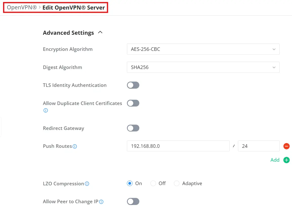The width and height of the screenshot is (292, 209).
Task: Open info icon next to Push Routes
Action: click(x=75, y=146)
